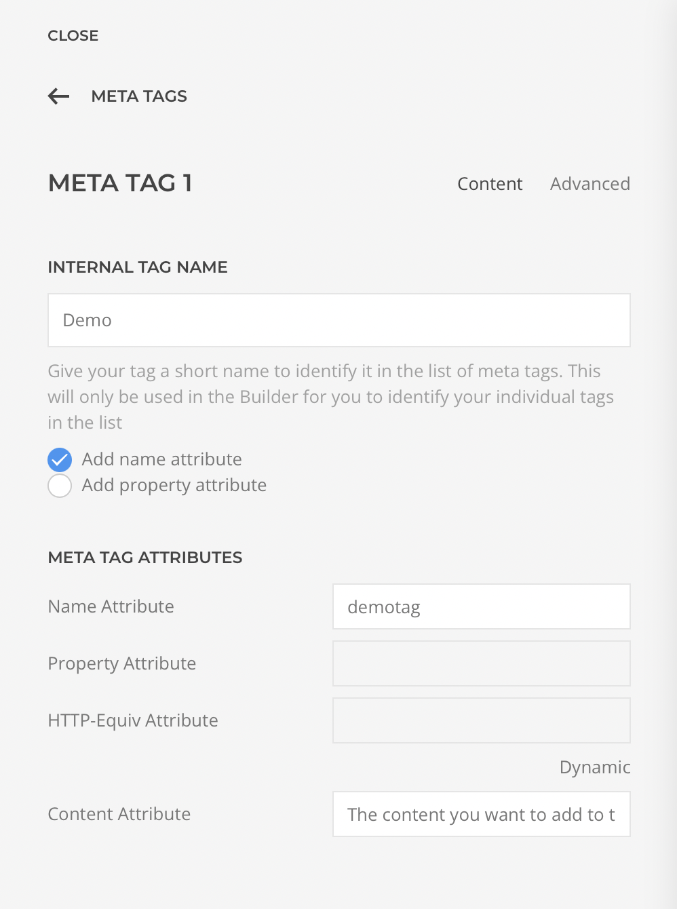Click the META TAG 1 heading
The width and height of the screenshot is (677, 909).
(120, 183)
